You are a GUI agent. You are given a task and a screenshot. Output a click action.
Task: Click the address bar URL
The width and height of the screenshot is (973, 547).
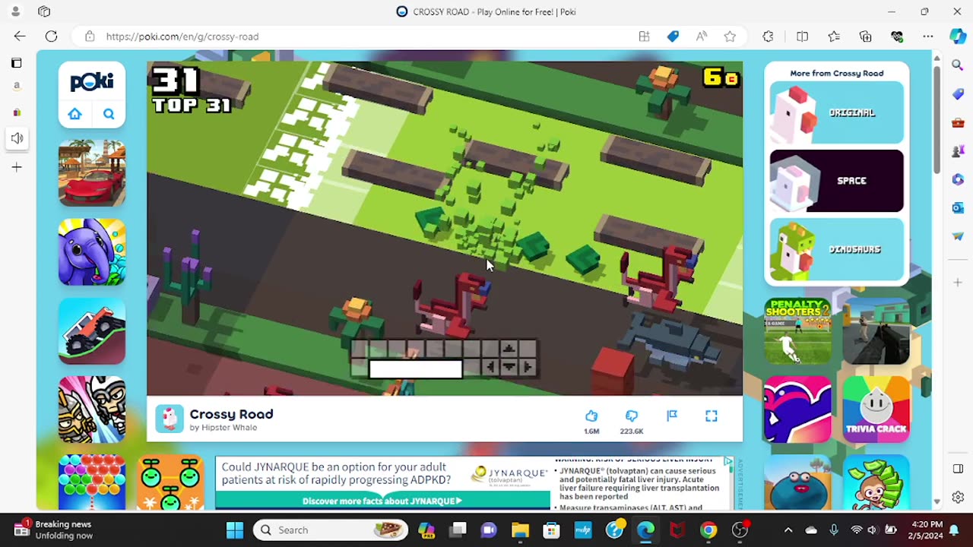[x=182, y=36]
